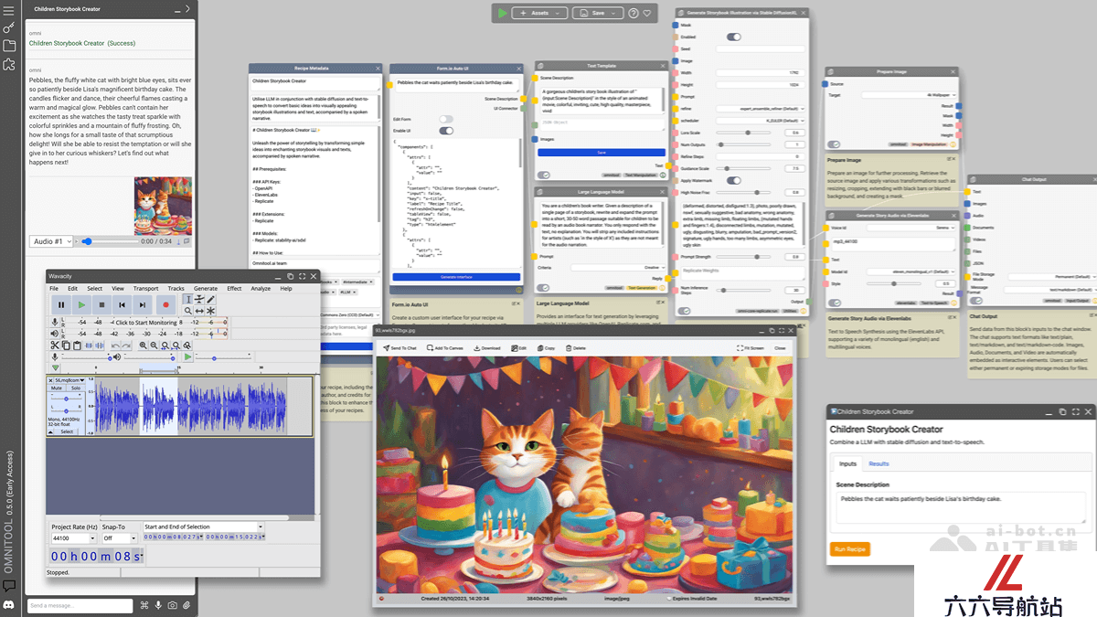The width and height of the screenshot is (1097, 617).
Task: Click the camera icon in chat input bar
Action: (x=172, y=605)
